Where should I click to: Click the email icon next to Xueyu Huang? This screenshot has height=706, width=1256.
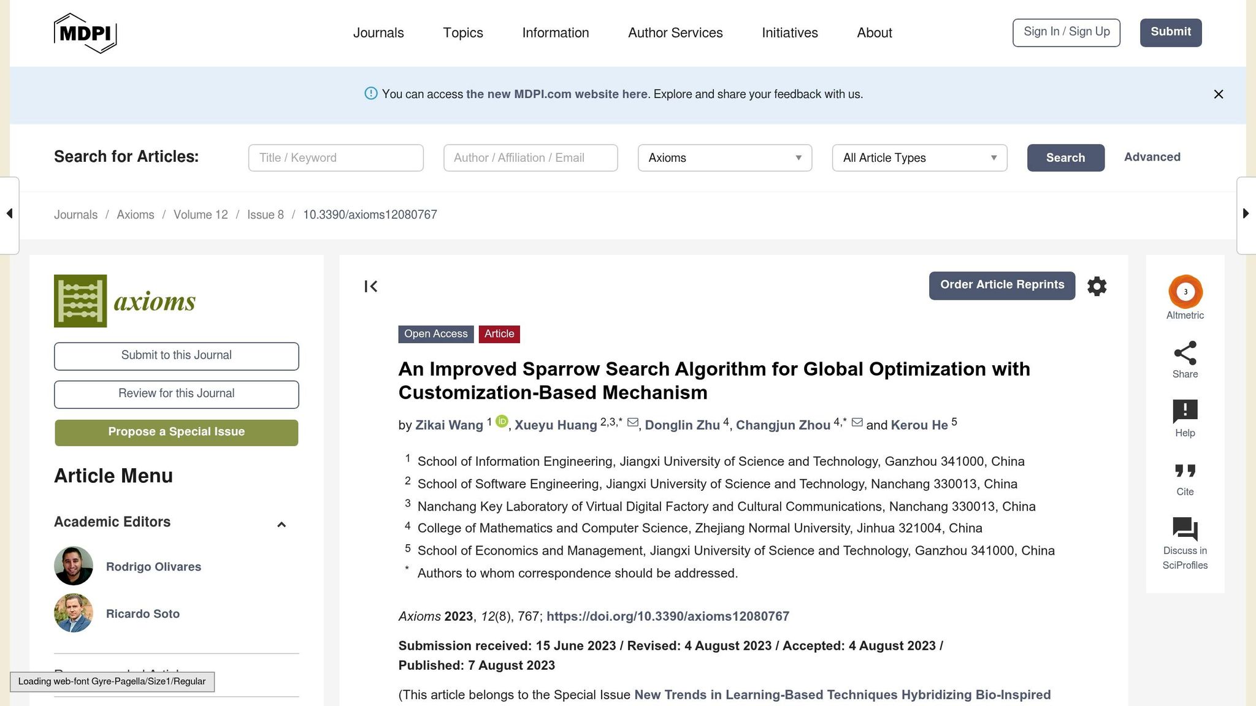tap(633, 422)
